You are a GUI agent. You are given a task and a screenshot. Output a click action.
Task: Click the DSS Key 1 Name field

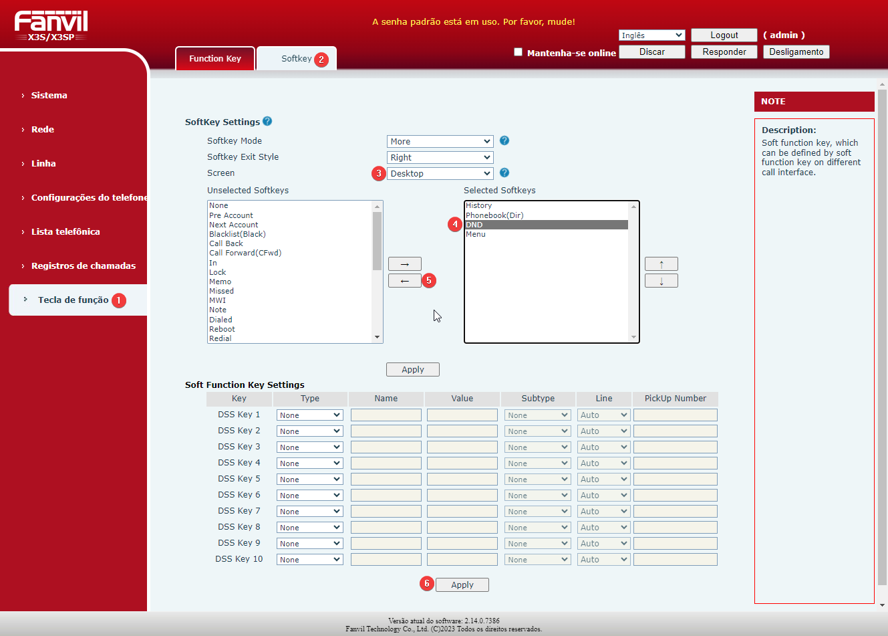[x=386, y=415]
